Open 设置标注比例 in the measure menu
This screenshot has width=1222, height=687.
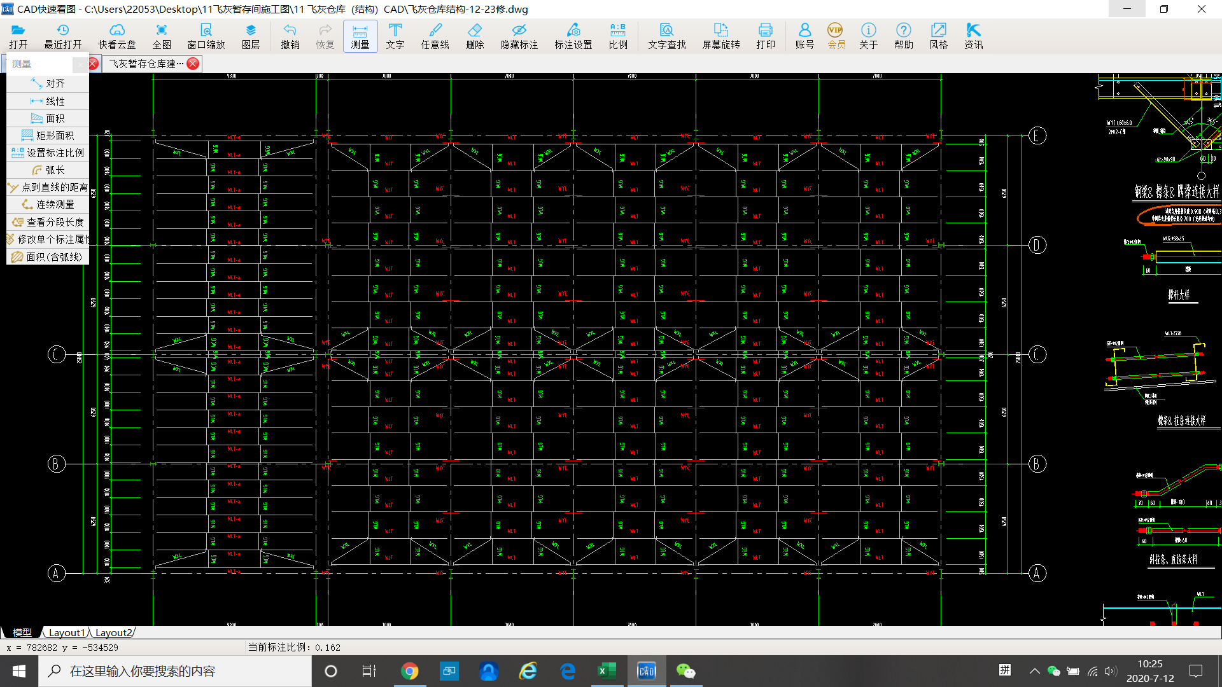(48, 153)
